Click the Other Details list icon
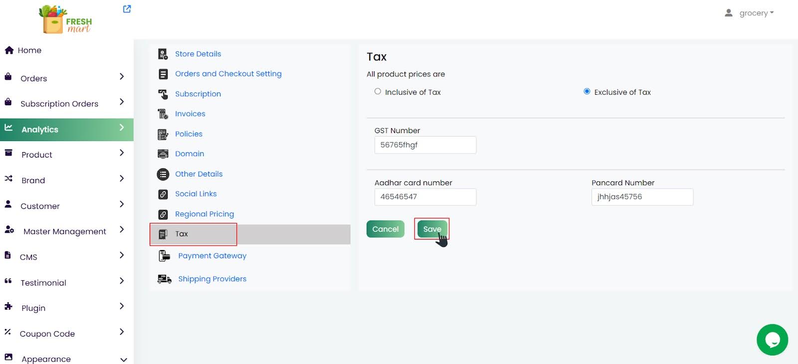 [x=163, y=174]
